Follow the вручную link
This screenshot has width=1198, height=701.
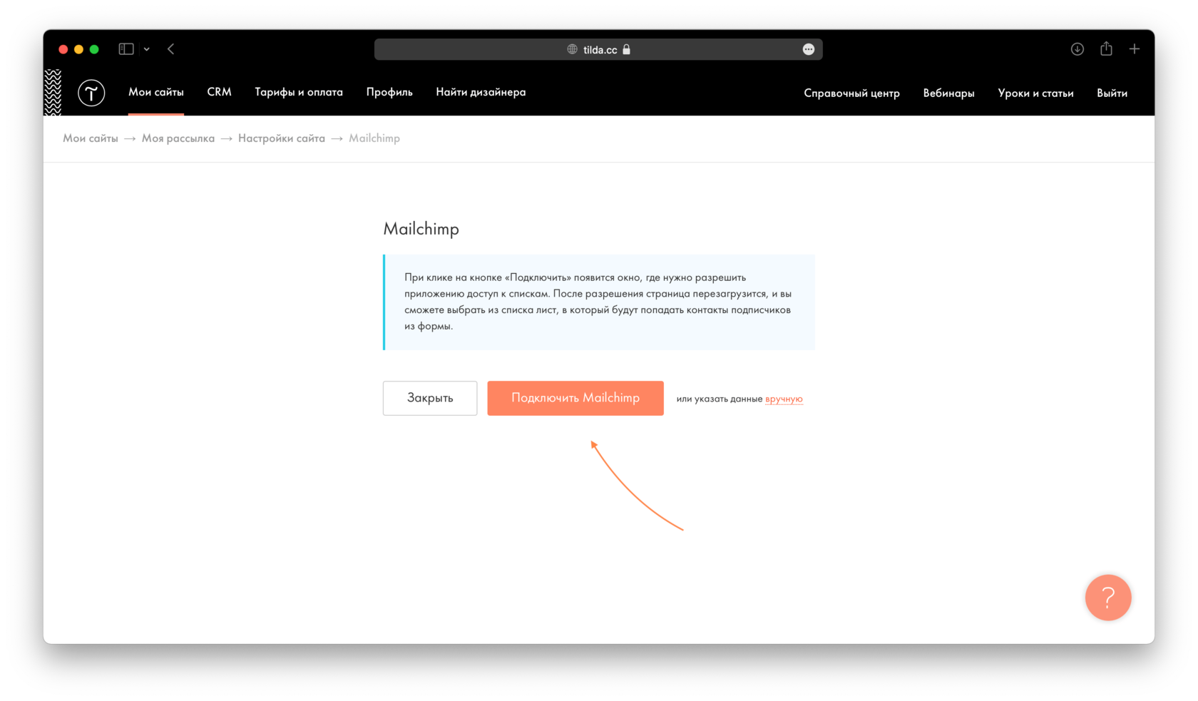[784, 399]
